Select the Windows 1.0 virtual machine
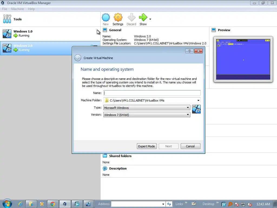277x208 pixels. point(50,34)
